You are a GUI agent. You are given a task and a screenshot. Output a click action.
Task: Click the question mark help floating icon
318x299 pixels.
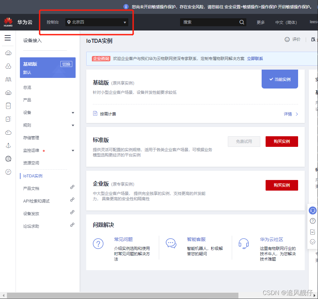[x=312, y=221]
